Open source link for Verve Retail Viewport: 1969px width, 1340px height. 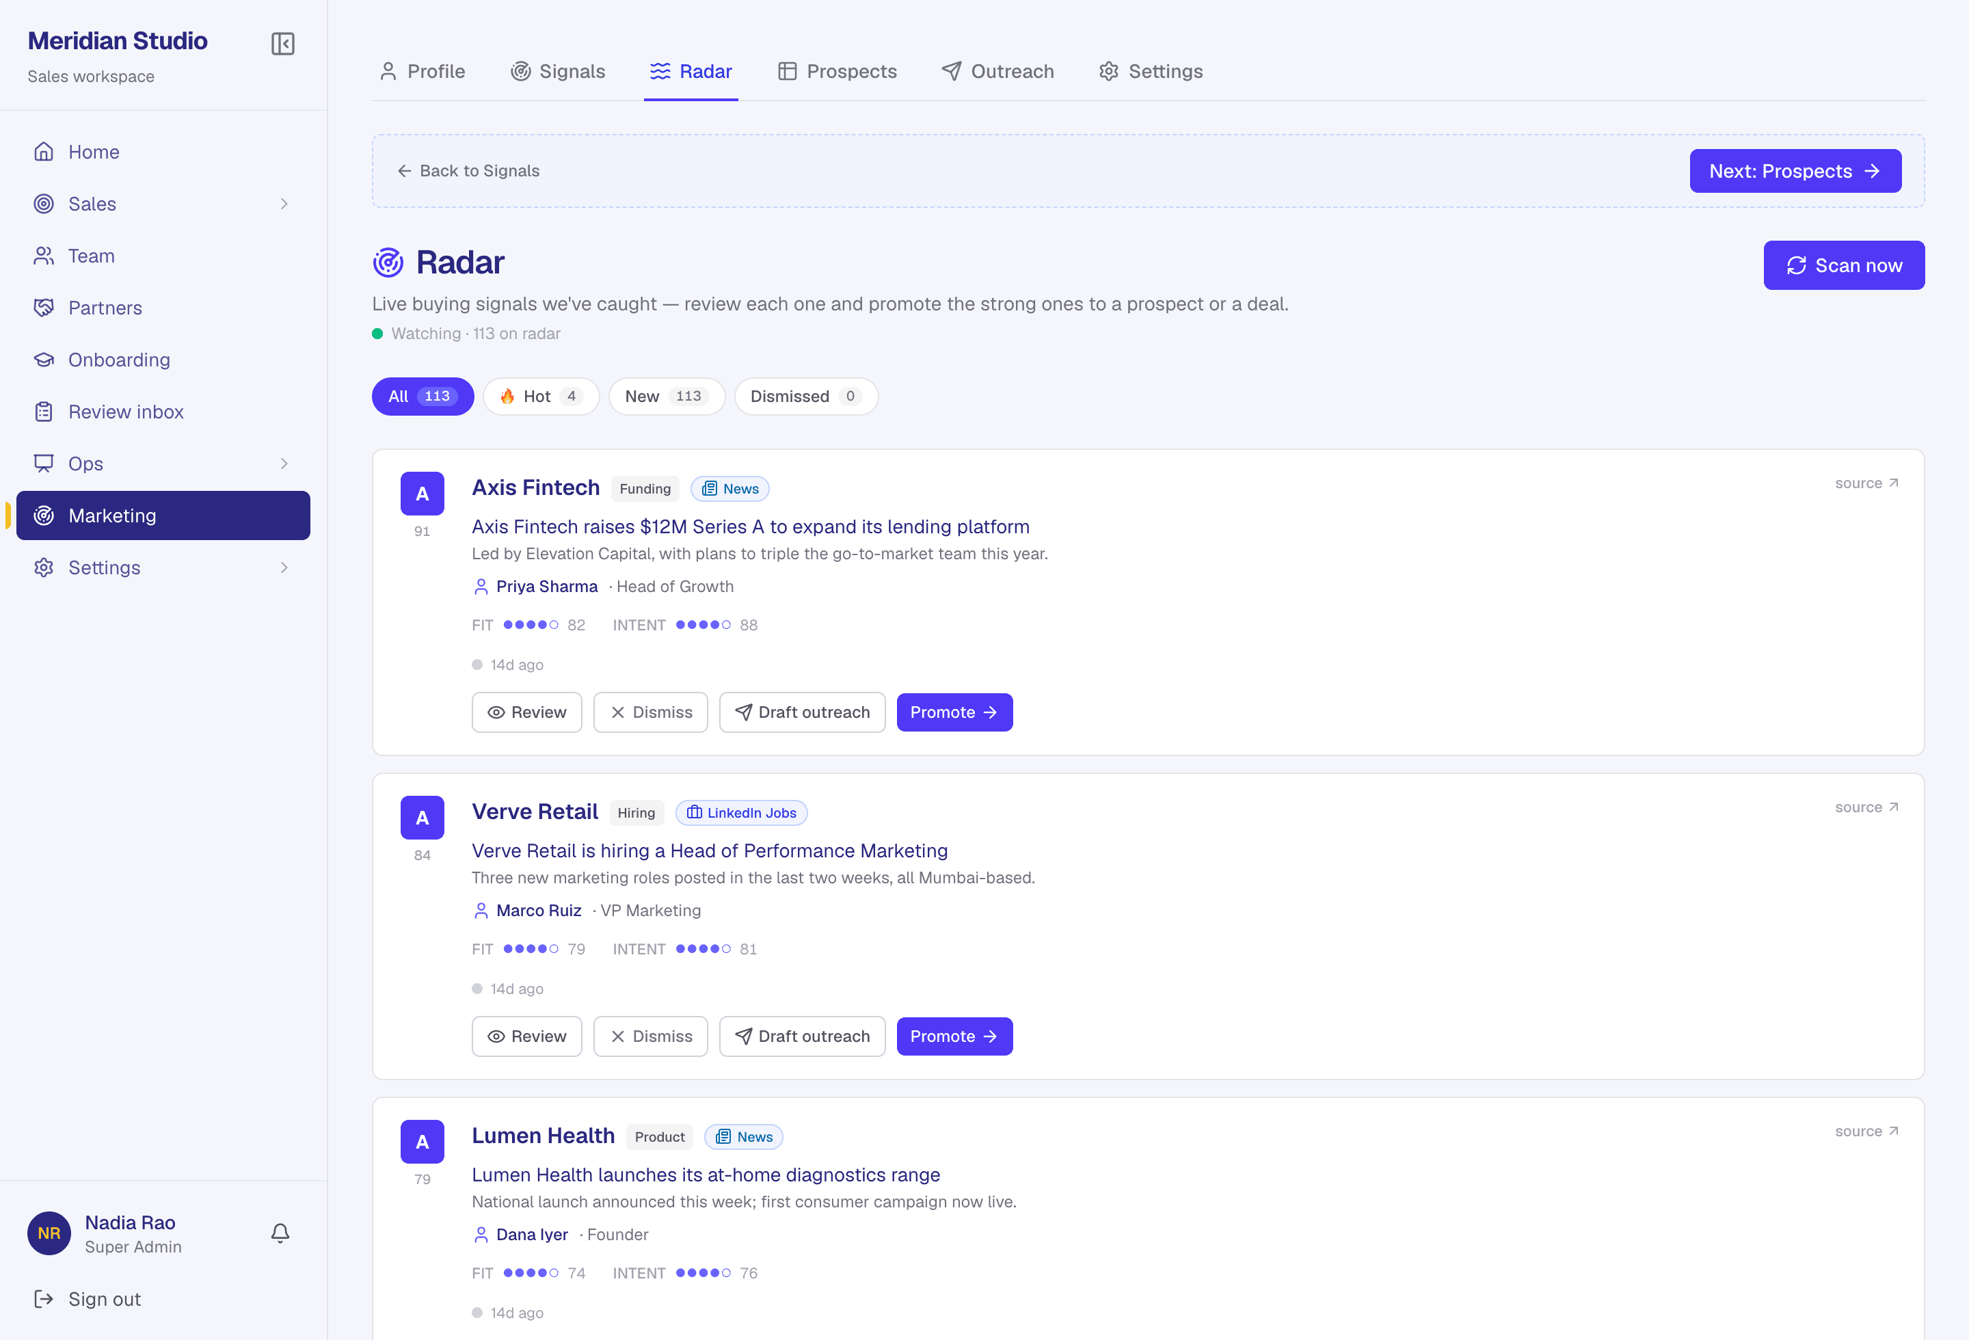tap(1866, 807)
